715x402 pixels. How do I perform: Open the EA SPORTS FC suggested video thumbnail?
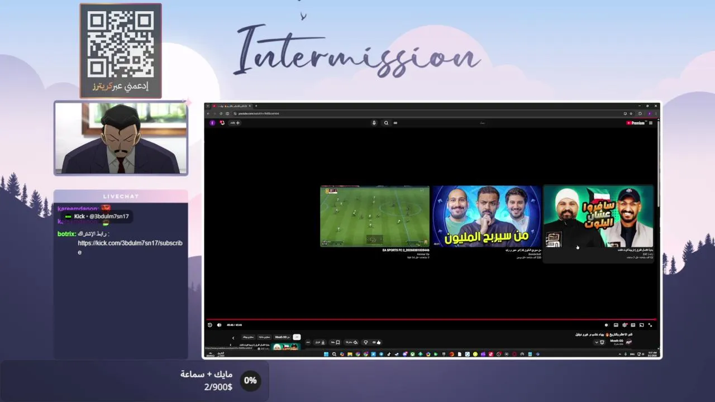click(x=375, y=217)
